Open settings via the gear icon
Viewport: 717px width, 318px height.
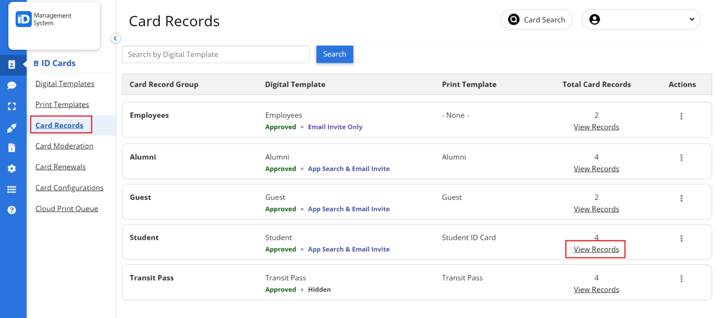pyautogui.click(x=13, y=169)
